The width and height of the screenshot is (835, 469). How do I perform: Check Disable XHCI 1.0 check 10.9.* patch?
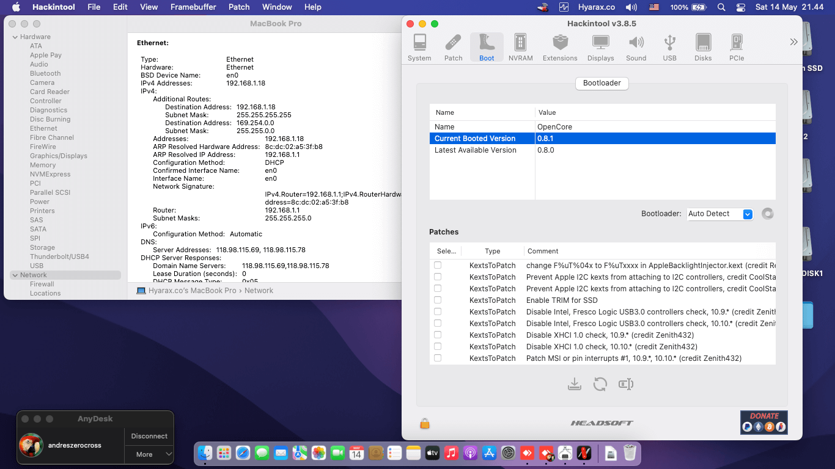coord(438,335)
